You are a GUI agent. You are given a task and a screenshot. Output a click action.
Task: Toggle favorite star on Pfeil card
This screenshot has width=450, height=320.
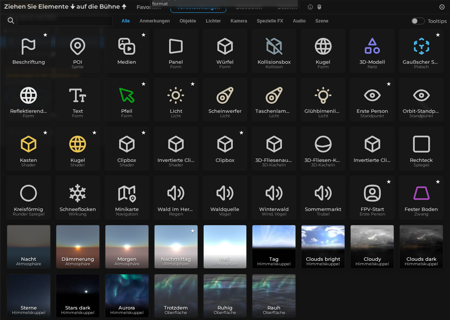coord(143,84)
